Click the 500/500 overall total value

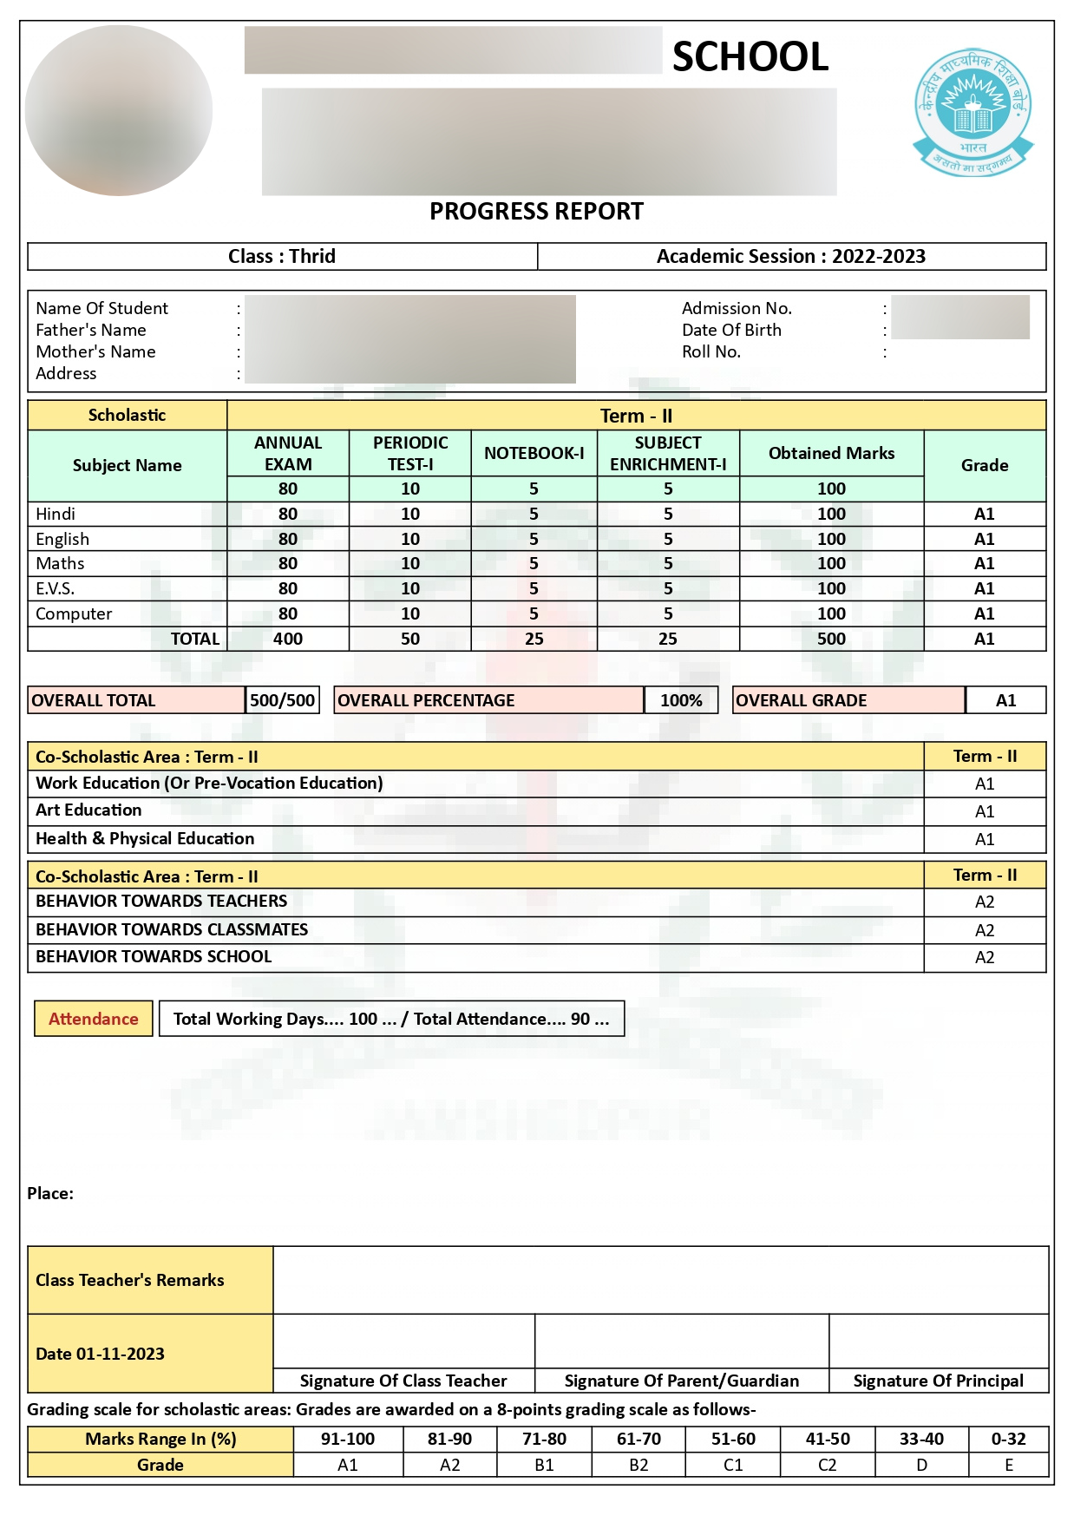(282, 700)
